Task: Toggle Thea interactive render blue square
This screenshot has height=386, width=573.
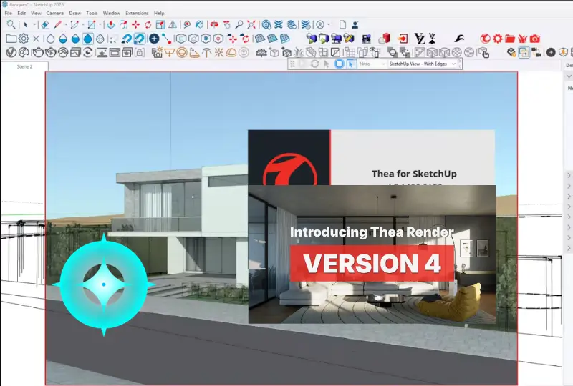Action: click(339, 64)
